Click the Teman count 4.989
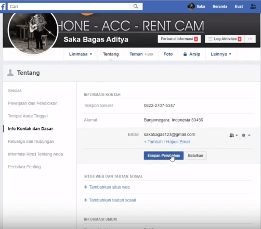261x229 pixels. [149, 55]
